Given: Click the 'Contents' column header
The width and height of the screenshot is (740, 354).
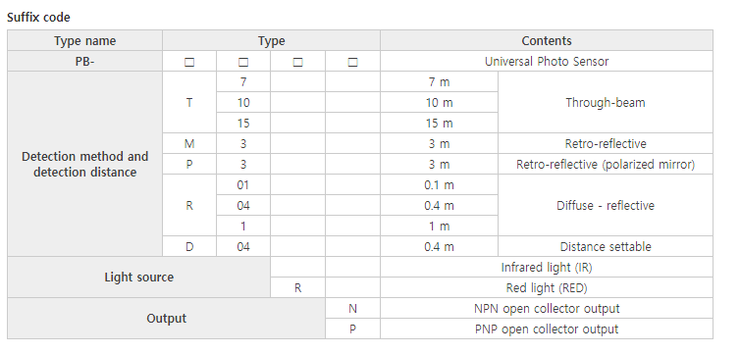Looking at the screenshot, I should pyautogui.click(x=547, y=40).
